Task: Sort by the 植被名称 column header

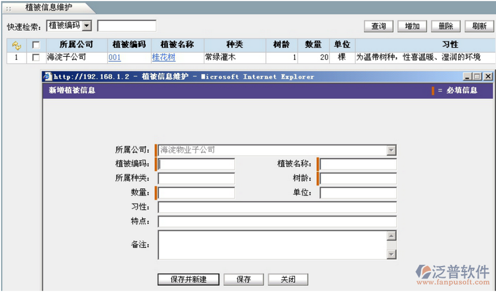Action: [x=177, y=45]
